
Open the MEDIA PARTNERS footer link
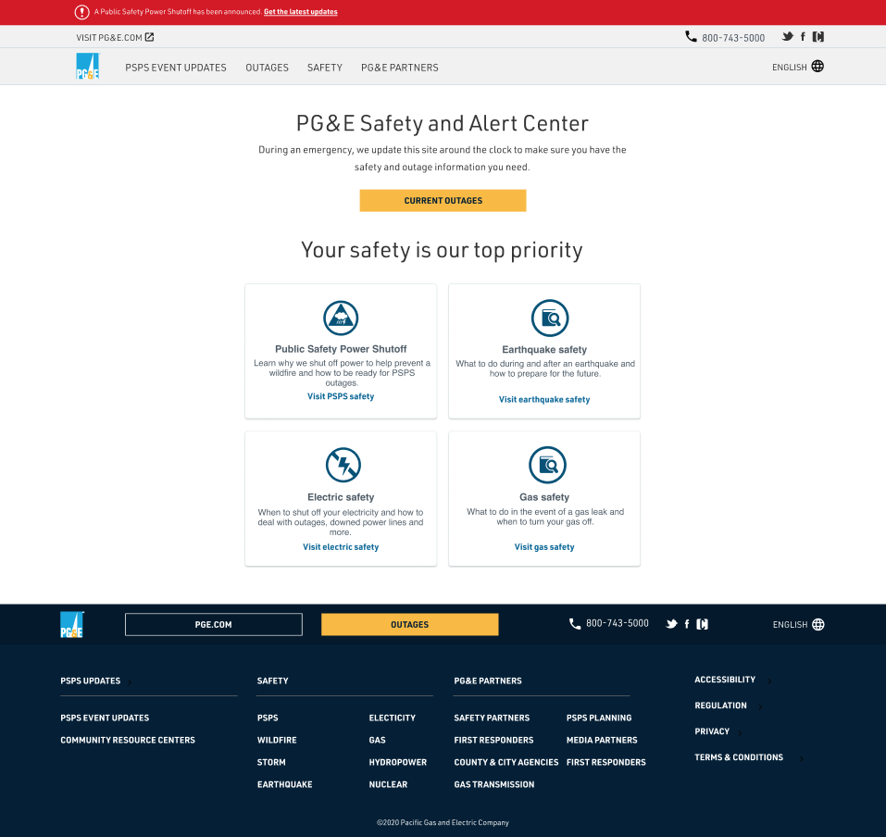602,740
